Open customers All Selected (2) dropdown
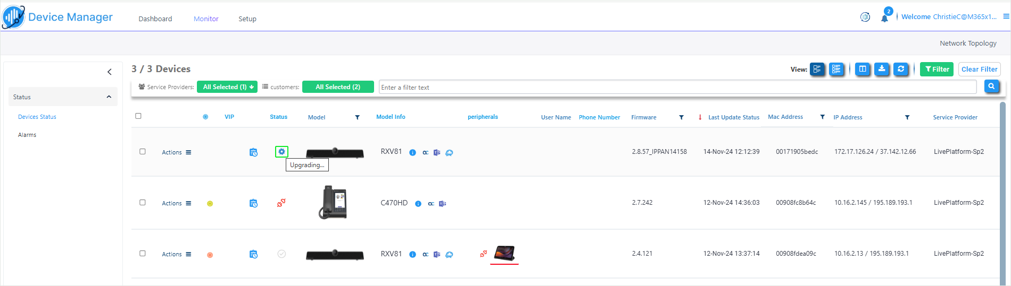Screen dimensions: 1011x286 tap(338, 86)
